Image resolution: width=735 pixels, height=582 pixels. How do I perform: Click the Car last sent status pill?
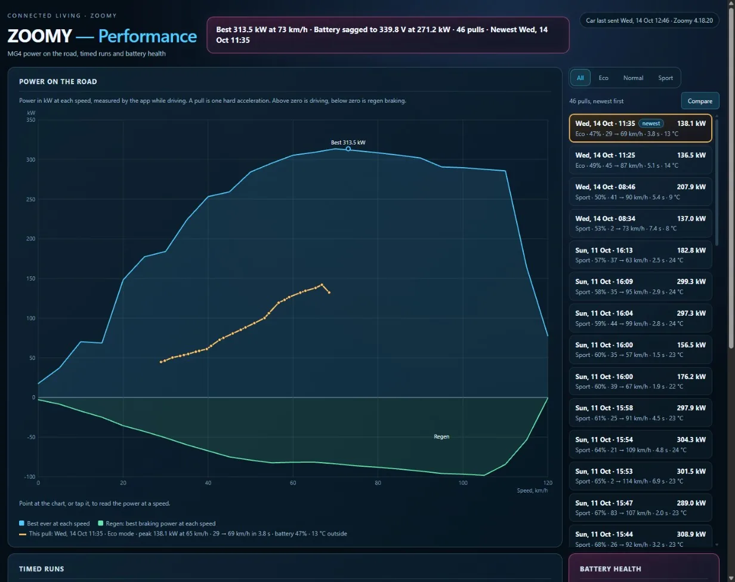[x=649, y=20]
